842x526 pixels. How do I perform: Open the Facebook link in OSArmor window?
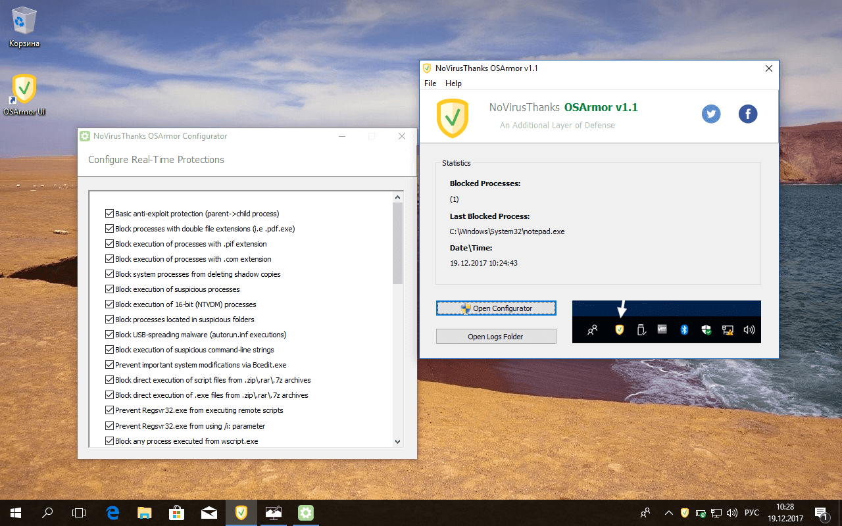click(748, 114)
